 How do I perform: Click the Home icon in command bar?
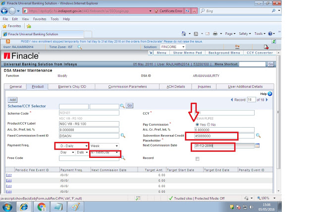click(184, 34)
